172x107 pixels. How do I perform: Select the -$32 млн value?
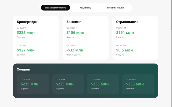(x=75, y=50)
